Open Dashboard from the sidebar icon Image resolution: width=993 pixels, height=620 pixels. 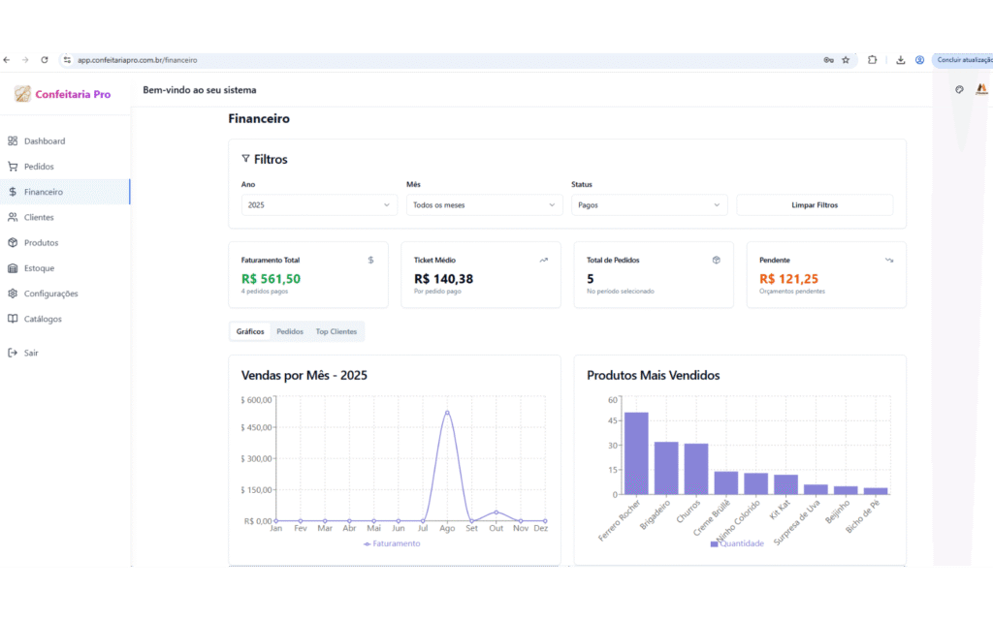[x=13, y=141]
